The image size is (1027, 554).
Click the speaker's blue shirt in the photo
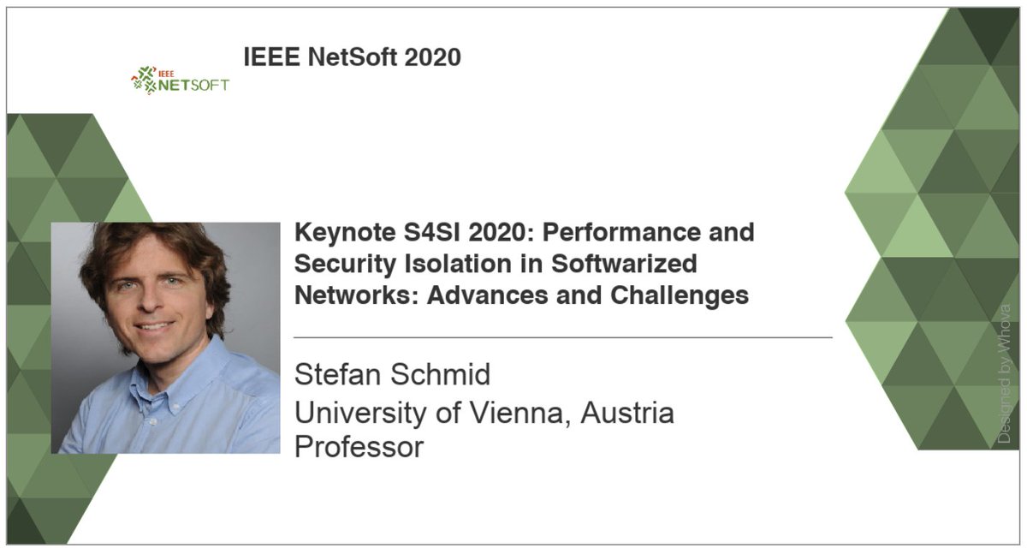click(x=171, y=411)
